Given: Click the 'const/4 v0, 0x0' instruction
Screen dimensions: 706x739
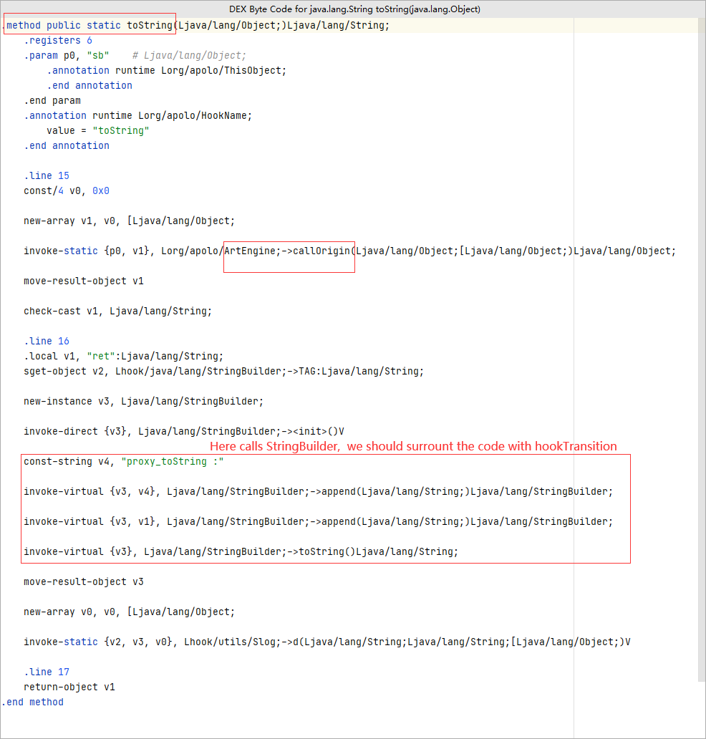Looking at the screenshot, I should coord(67,191).
